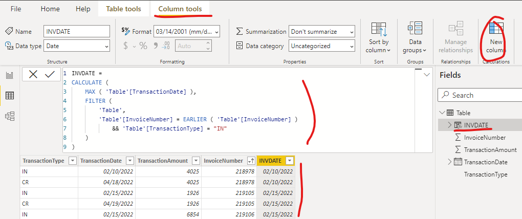522x219 pixels.
Task: Click the Name field containing INVDATE
Action: [x=77, y=32]
